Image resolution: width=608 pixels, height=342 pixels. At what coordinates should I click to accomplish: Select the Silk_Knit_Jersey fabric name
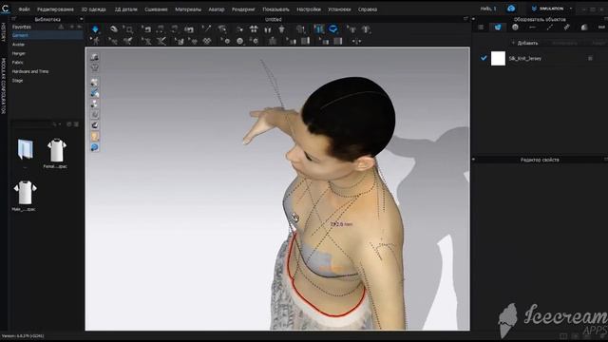click(525, 59)
